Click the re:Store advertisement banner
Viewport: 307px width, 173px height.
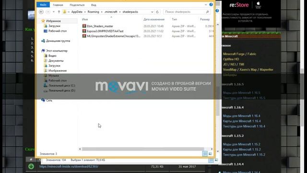(x=251, y=13)
